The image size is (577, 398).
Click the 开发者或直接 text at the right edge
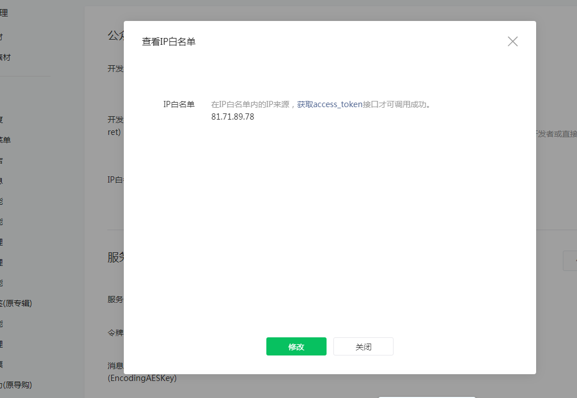coord(556,134)
